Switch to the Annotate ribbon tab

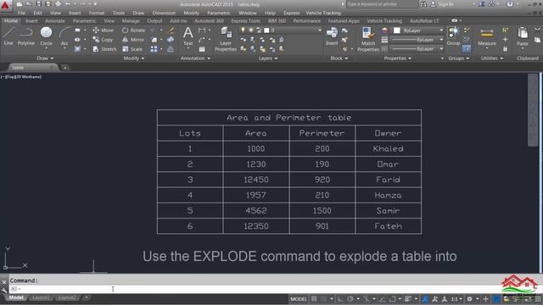(x=55, y=20)
